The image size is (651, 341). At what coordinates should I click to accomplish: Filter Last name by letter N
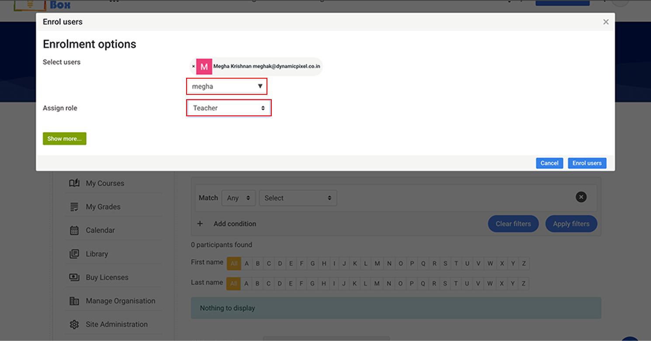(389, 284)
